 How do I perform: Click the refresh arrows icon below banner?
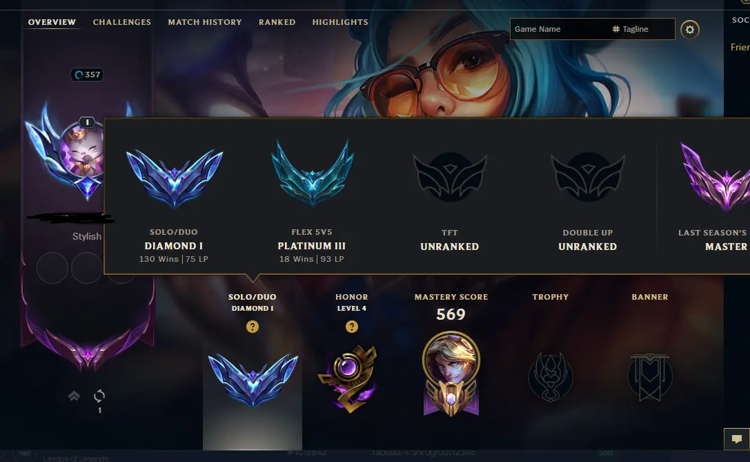(x=99, y=396)
